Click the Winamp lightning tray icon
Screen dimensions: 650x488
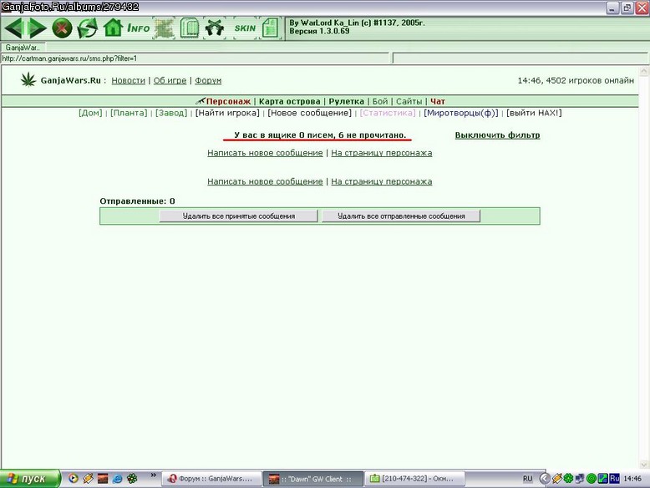coord(557,479)
